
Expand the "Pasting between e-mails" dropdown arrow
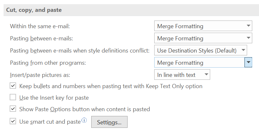point(248,38)
